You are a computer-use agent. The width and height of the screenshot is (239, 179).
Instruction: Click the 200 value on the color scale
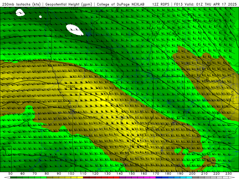click(192, 174)
